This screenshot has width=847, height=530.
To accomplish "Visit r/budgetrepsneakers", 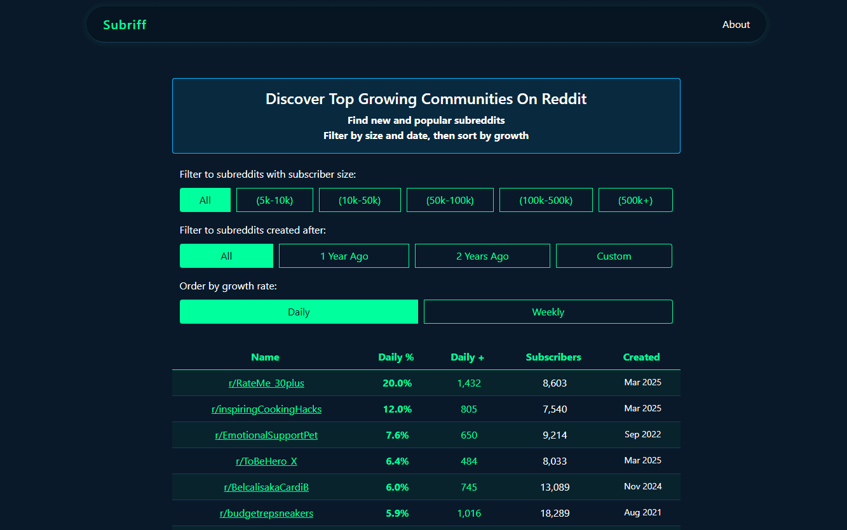I will (x=266, y=513).
